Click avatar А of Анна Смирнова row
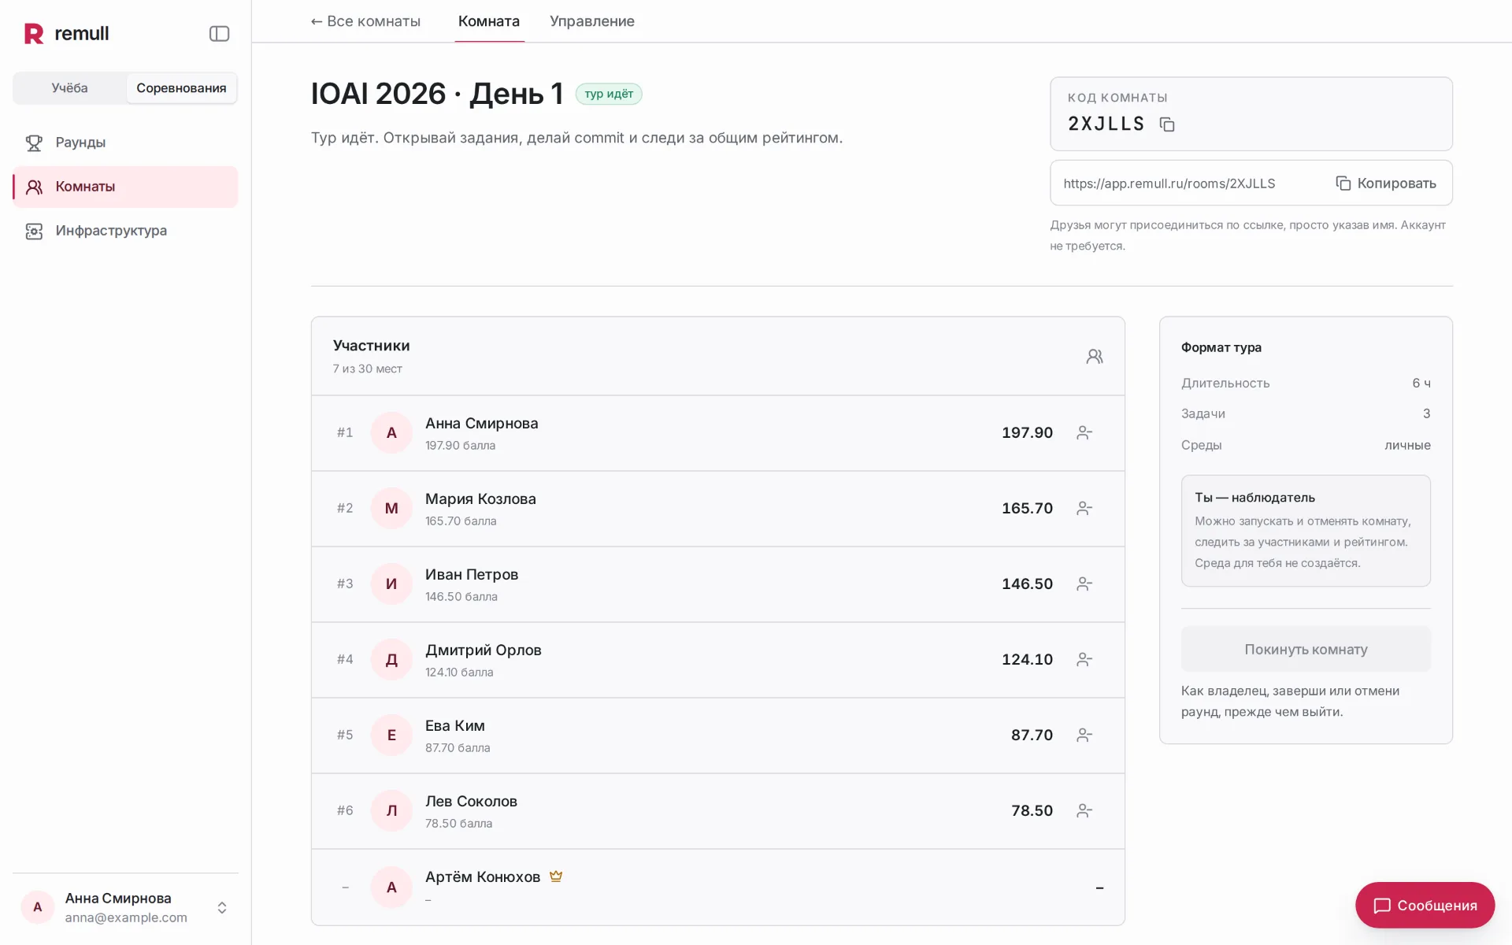This screenshot has width=1512, height=945. [391, 432]
